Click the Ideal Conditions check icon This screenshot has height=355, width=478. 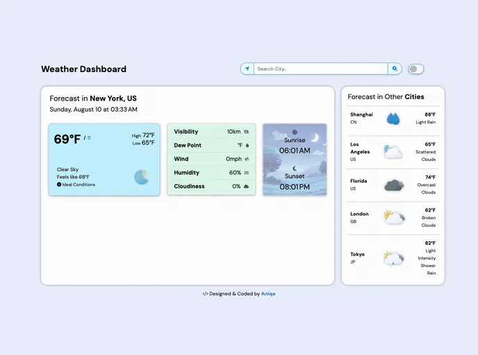[59, 184]
